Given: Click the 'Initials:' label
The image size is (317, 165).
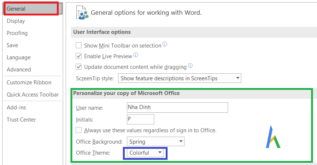Looking at the screenshot, I should click(85, 120).
